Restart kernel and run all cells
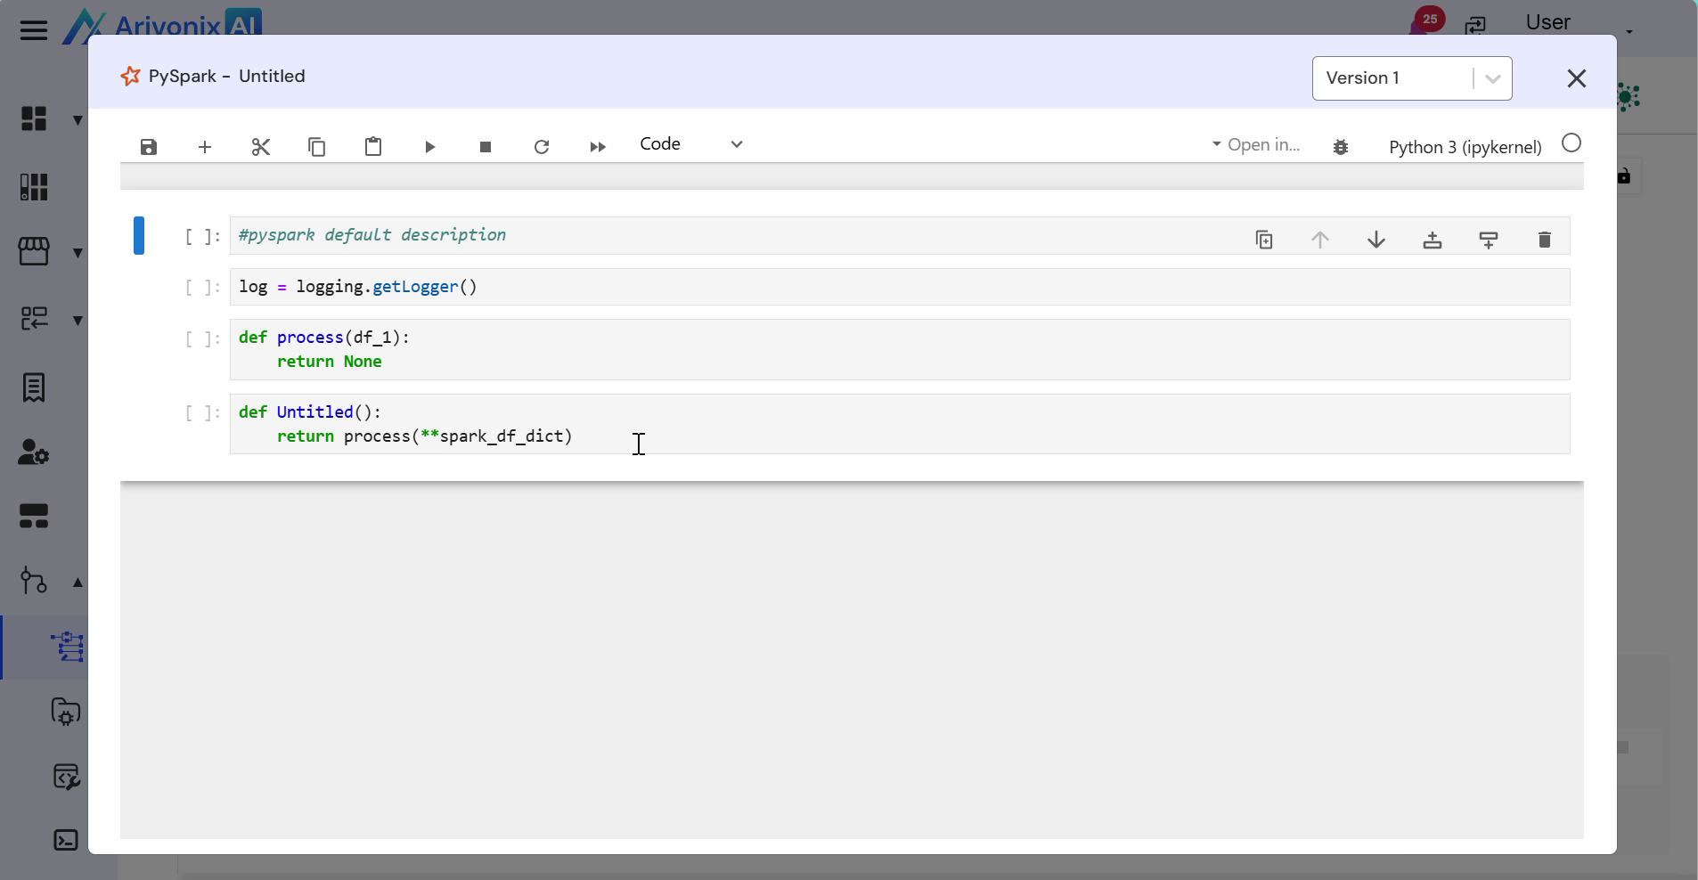Viewport: 1698px width, 880px height. pyautogui.click(x=598, y=147)
